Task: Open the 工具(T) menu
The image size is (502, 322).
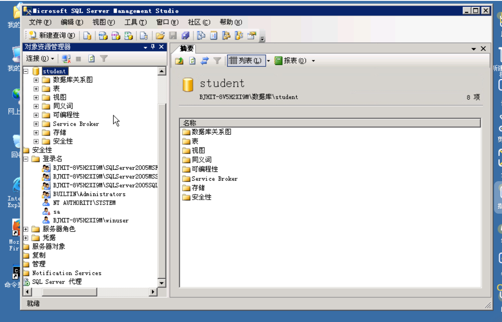Action: click(135, 22)
